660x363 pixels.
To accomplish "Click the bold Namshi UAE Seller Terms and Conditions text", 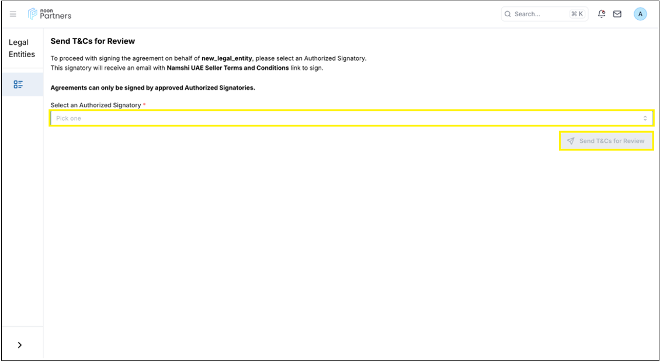I will pos(228,68).
